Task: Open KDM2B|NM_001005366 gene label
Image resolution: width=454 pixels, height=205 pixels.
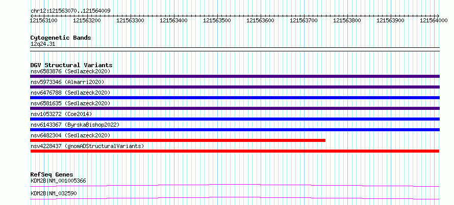Action: click(58, 181)
